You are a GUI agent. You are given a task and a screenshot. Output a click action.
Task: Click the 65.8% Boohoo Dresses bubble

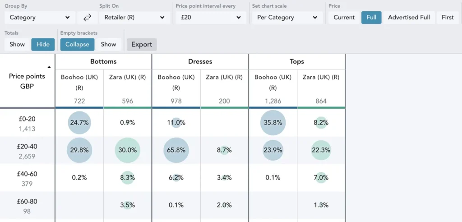[176, 150]
